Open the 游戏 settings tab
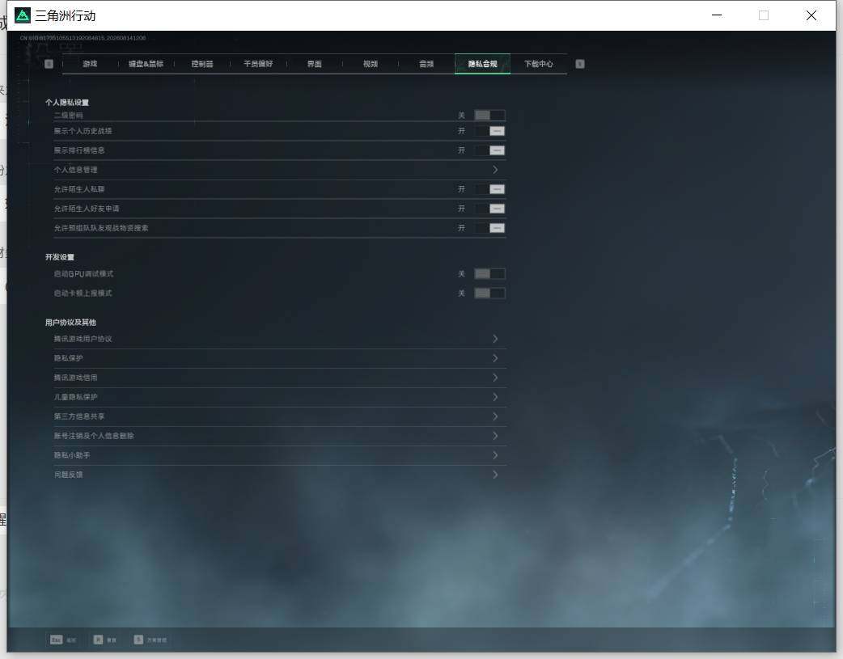This screenshot has height=659, width=843. tap(90, 64)
